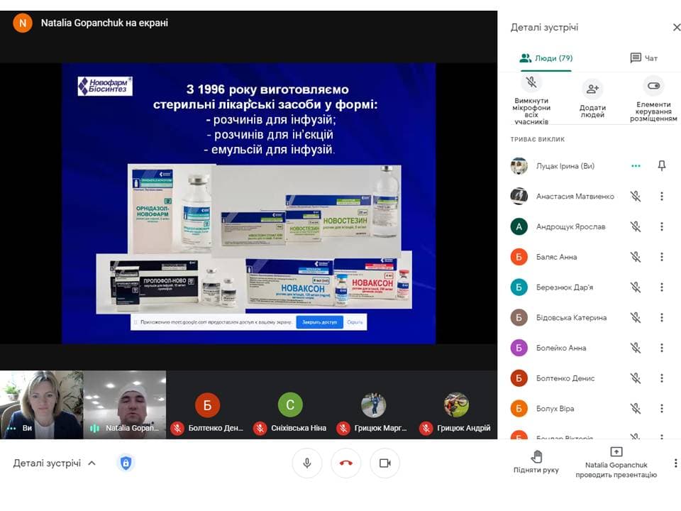Screen dimensions: 681x511
Task: Click the Додати людей icon
Action: (x=592, y=89)
